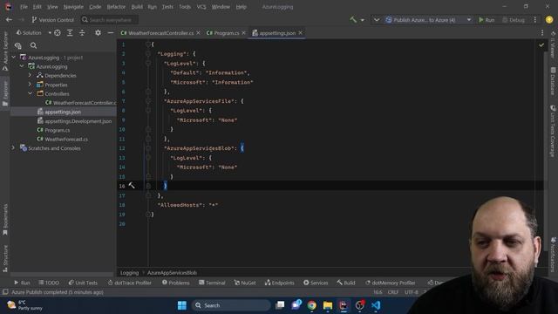Open solution explorer gear options

[98, 33]
